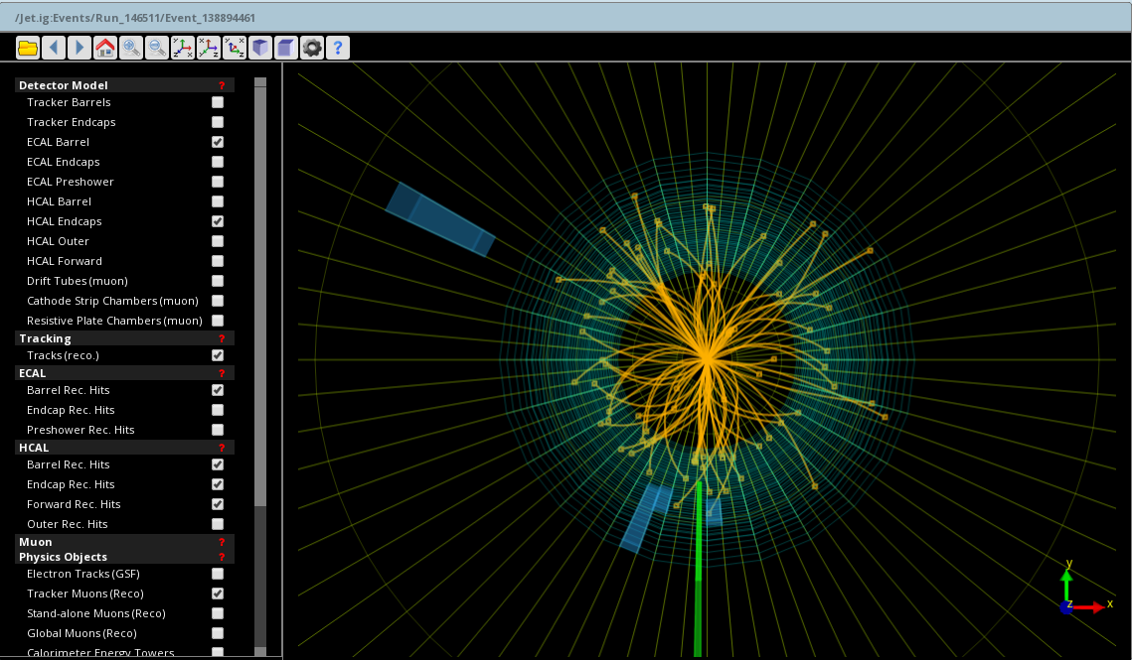Image resolution: width=1132 pixels, height=660 pixels.
Task: Collapse the HCAL section header
Action: point(124,448)
